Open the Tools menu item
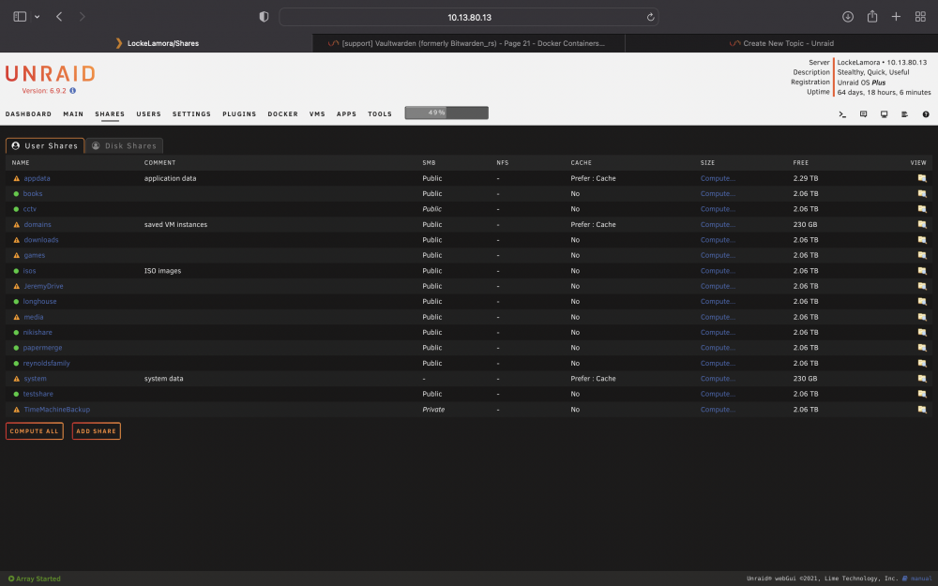This screenshot has width=938, height=586. 380,113
